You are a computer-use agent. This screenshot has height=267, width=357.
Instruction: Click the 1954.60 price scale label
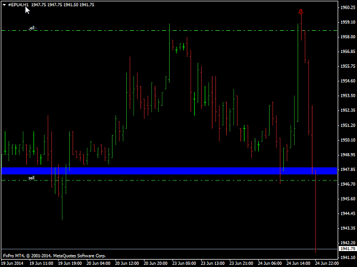(x=348, y=81)
